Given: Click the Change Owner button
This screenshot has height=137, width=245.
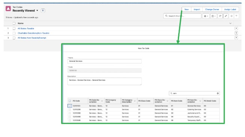Looking at the screenshot, I should pos(212,9).
